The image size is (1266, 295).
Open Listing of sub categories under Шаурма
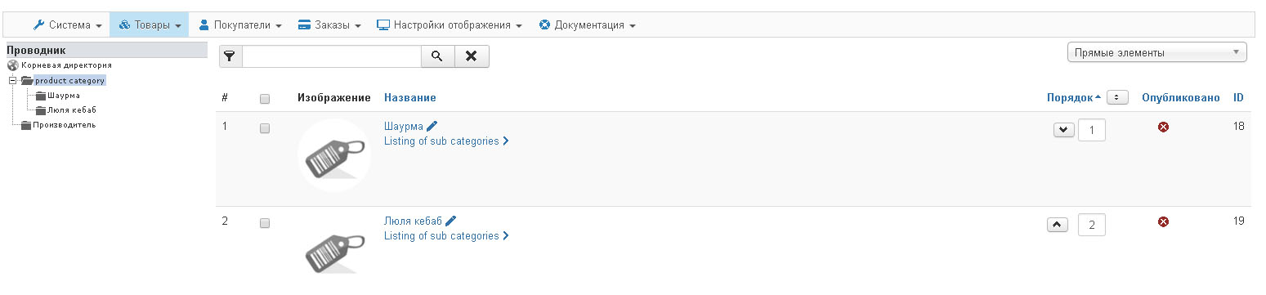pos(446,141)
